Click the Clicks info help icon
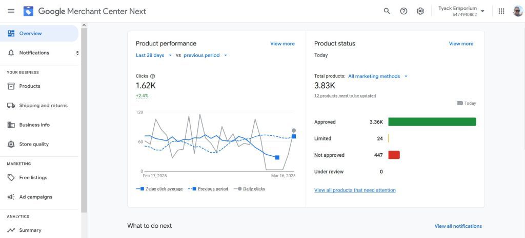 point(153,76)
